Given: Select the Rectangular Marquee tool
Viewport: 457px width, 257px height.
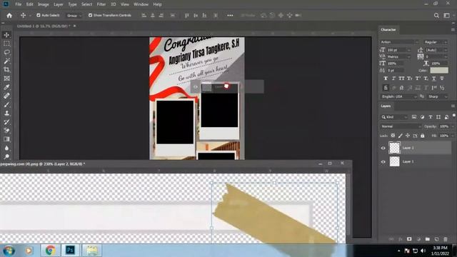Looking at the screenshot, I should [x=6, y=44].
